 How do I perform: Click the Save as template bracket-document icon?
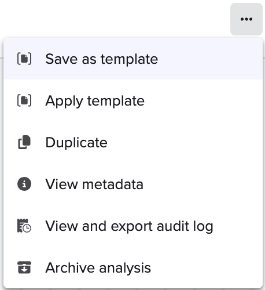coord(24,59)
